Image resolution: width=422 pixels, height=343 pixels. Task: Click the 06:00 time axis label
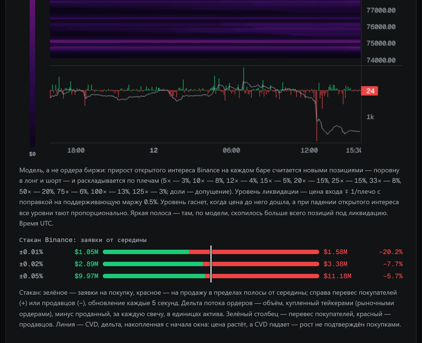point(231,150)
